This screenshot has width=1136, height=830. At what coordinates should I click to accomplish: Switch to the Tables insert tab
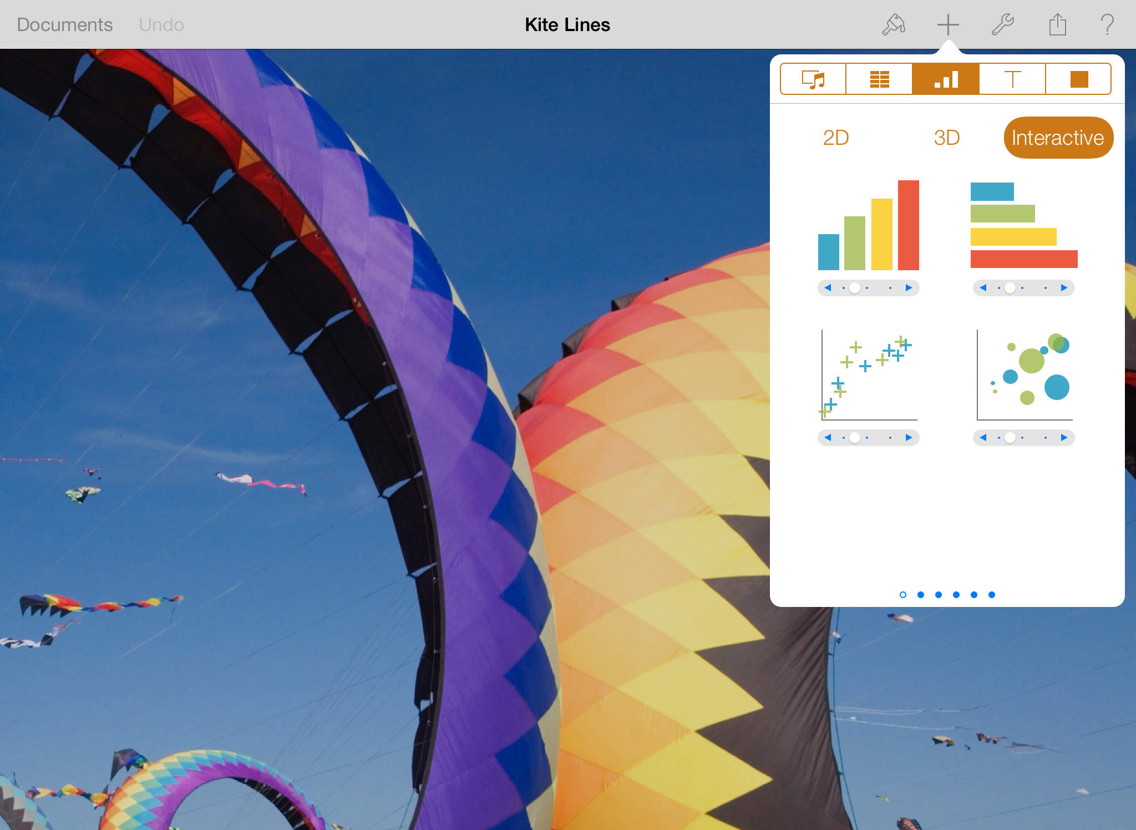(x=879, y=79)
